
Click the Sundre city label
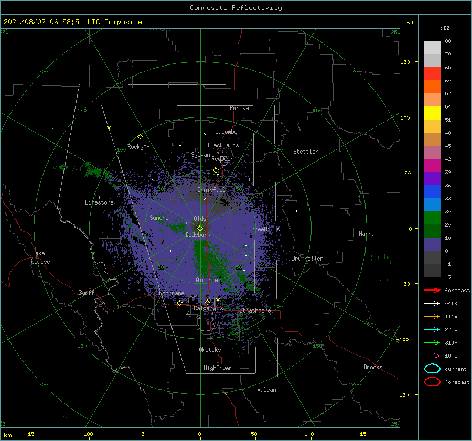tap(159, 217)
